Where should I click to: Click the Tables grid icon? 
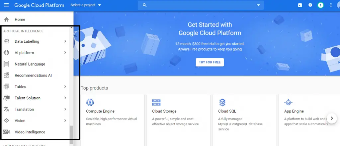coord(7,87)
